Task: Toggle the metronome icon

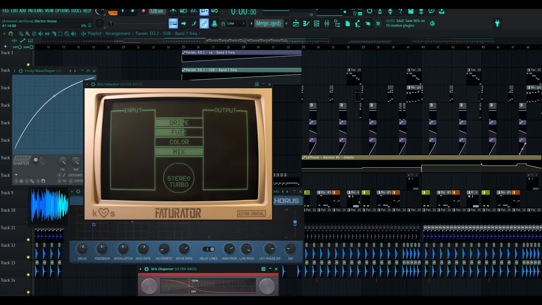Action: [x=173, y=11]
